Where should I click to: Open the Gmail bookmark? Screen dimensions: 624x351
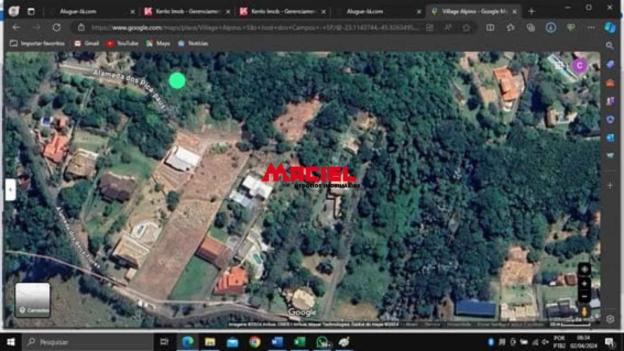[87, 43]
